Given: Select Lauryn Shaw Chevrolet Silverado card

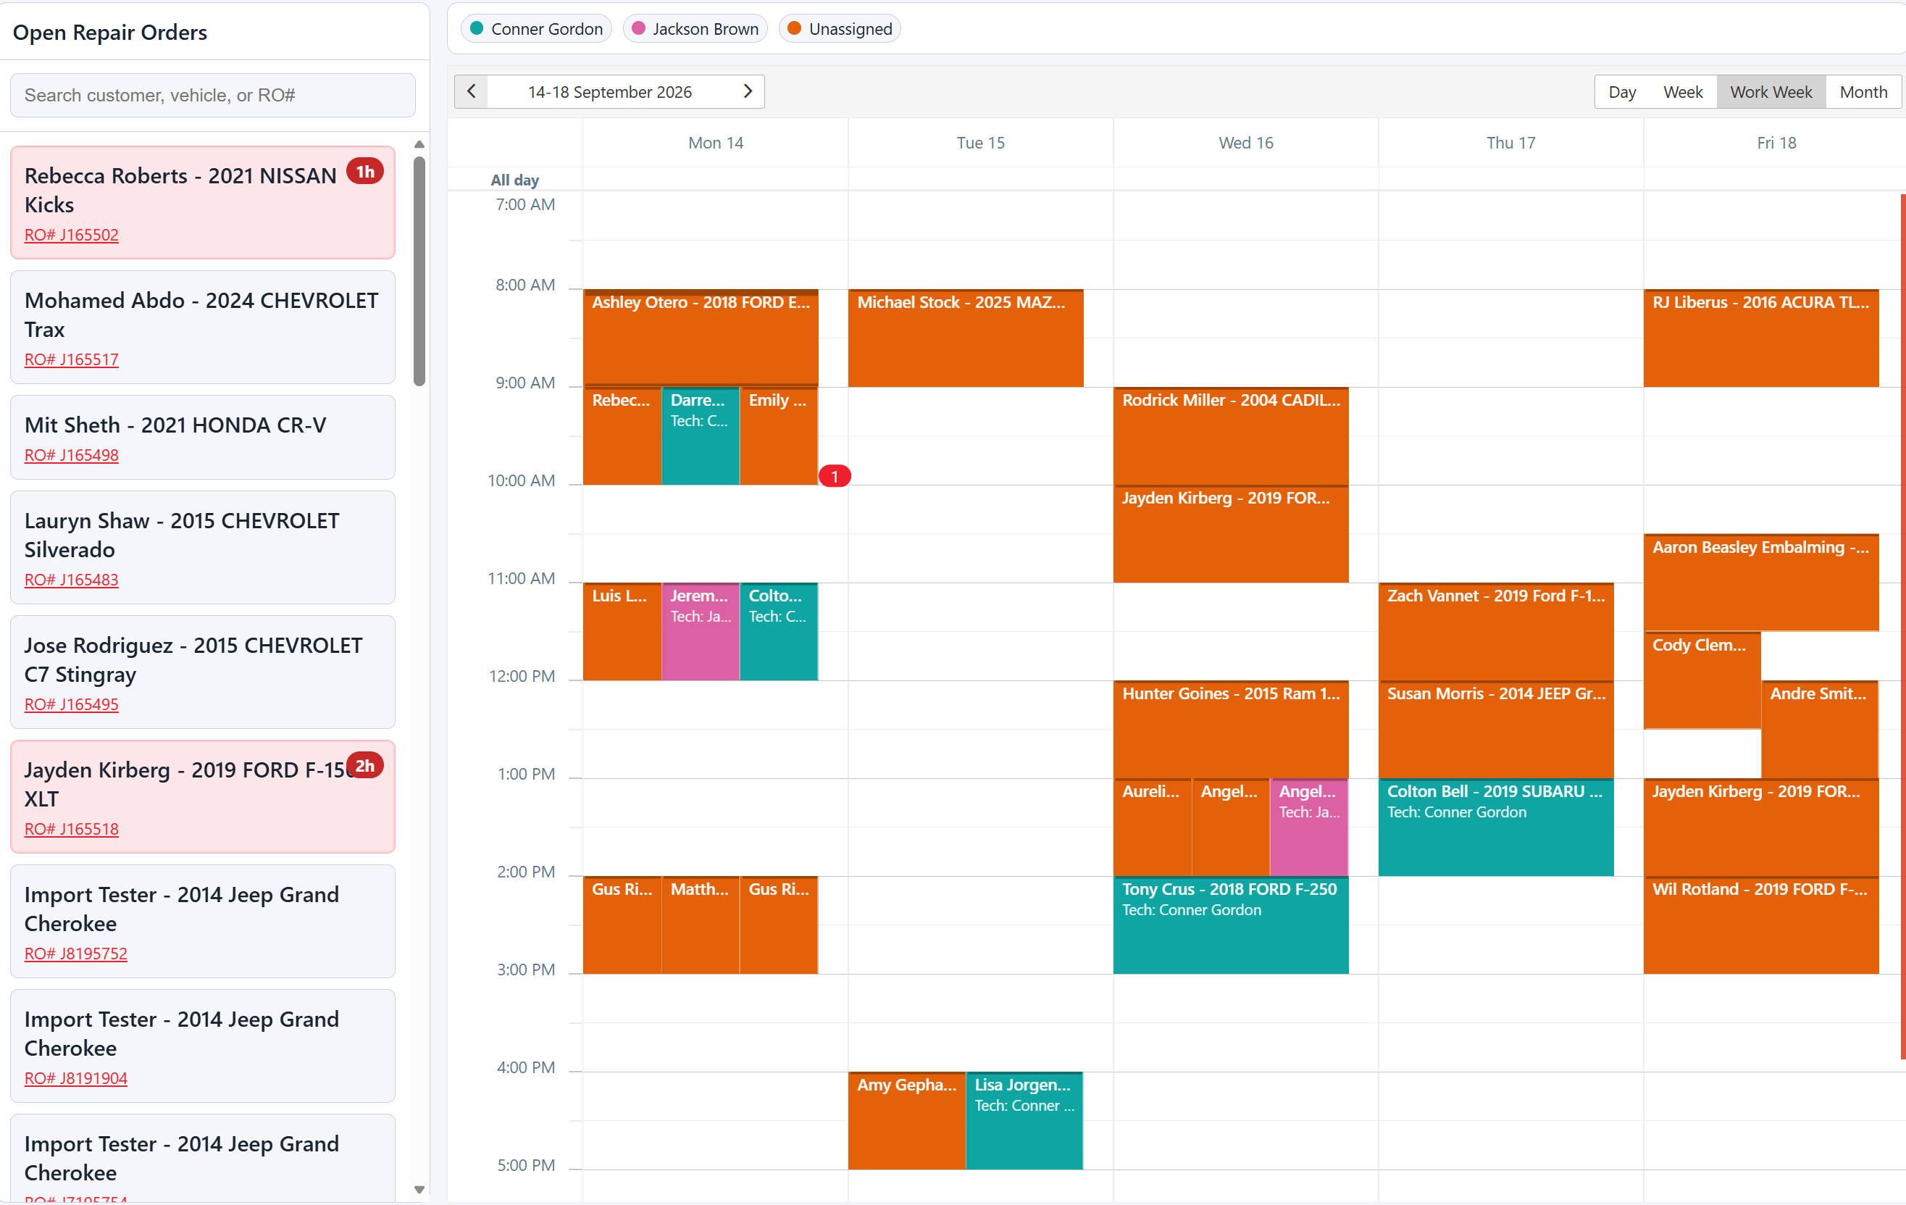Looking at the screenshot, I should 203,547.
